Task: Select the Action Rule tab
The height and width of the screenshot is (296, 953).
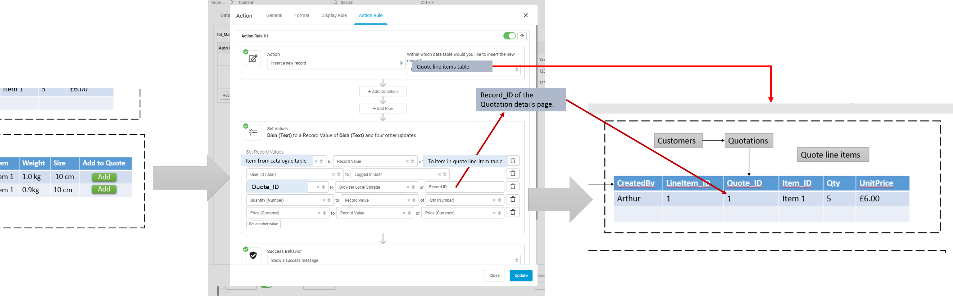Action: 370,16
